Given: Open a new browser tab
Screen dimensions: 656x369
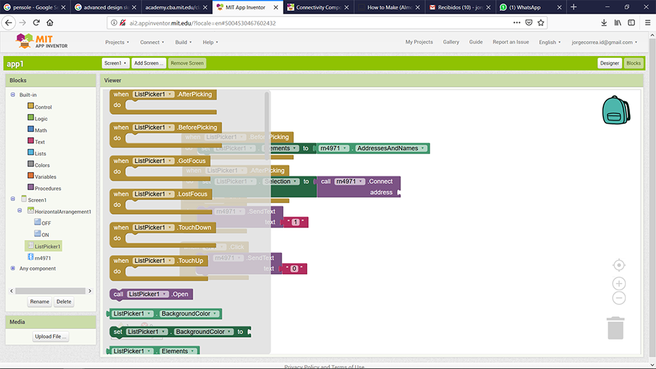Looking at the screenshot, I should pyautogui.click(x=573, y=7).
